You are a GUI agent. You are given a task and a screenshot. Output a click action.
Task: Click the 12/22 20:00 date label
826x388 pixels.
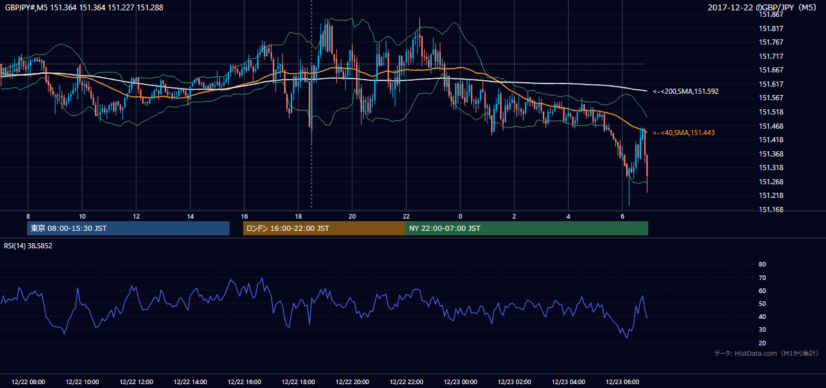[x=352, y=382]
